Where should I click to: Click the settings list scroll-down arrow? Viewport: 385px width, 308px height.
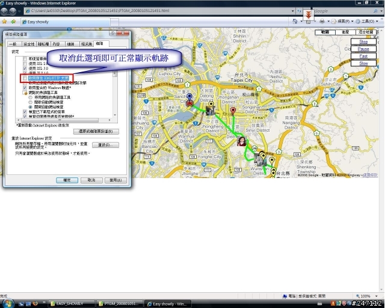click(115, 115)
